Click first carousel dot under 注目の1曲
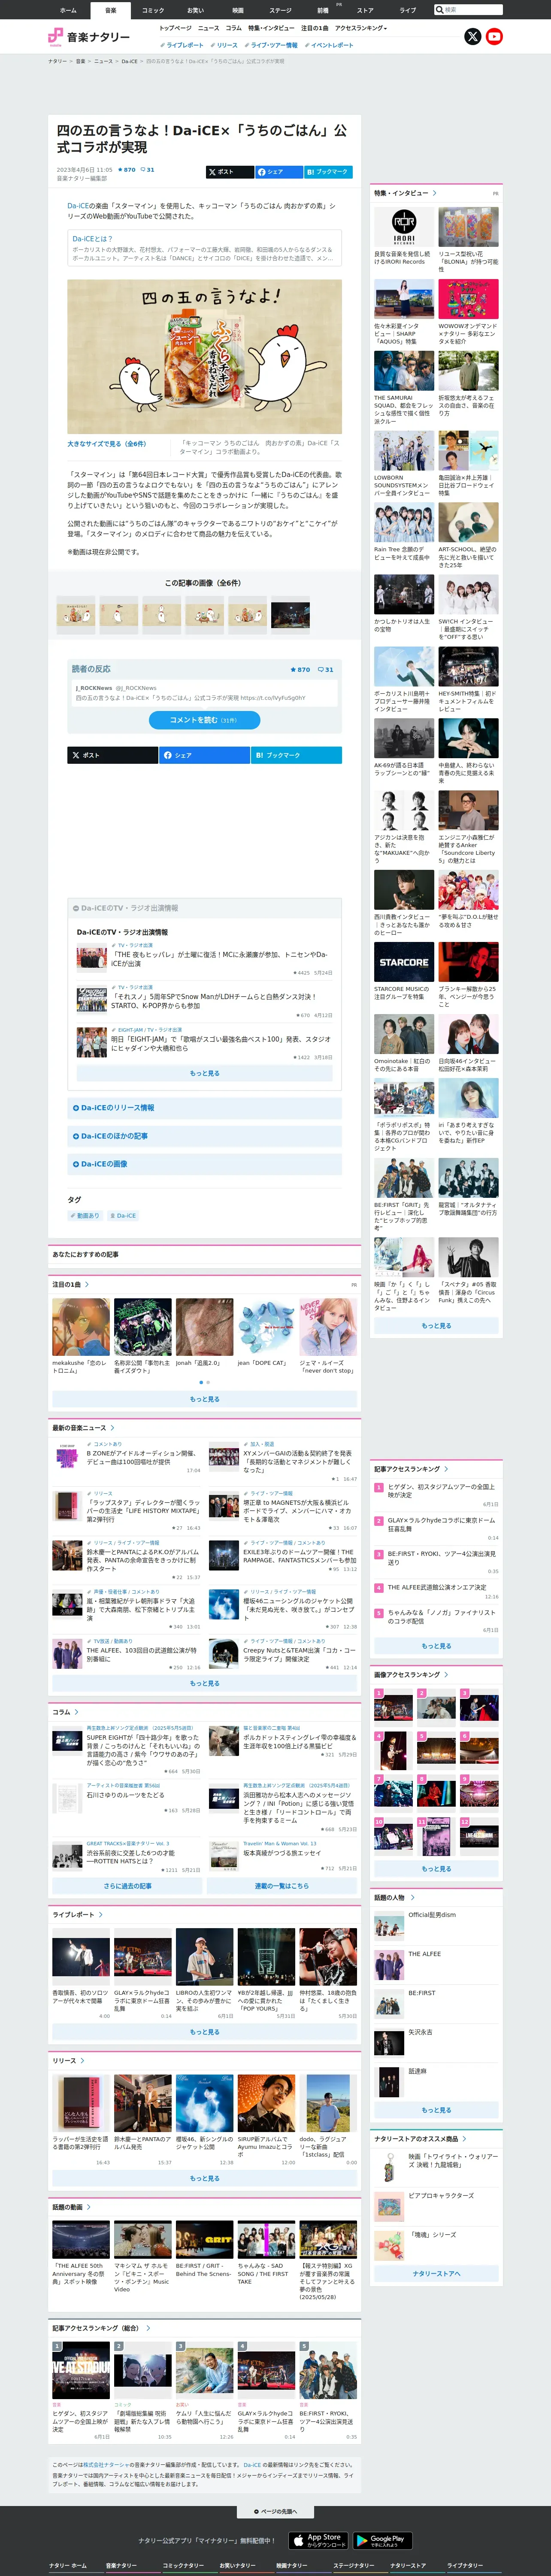The height and width of the screenshot is (2576, 551). [x=201, y=1382]
